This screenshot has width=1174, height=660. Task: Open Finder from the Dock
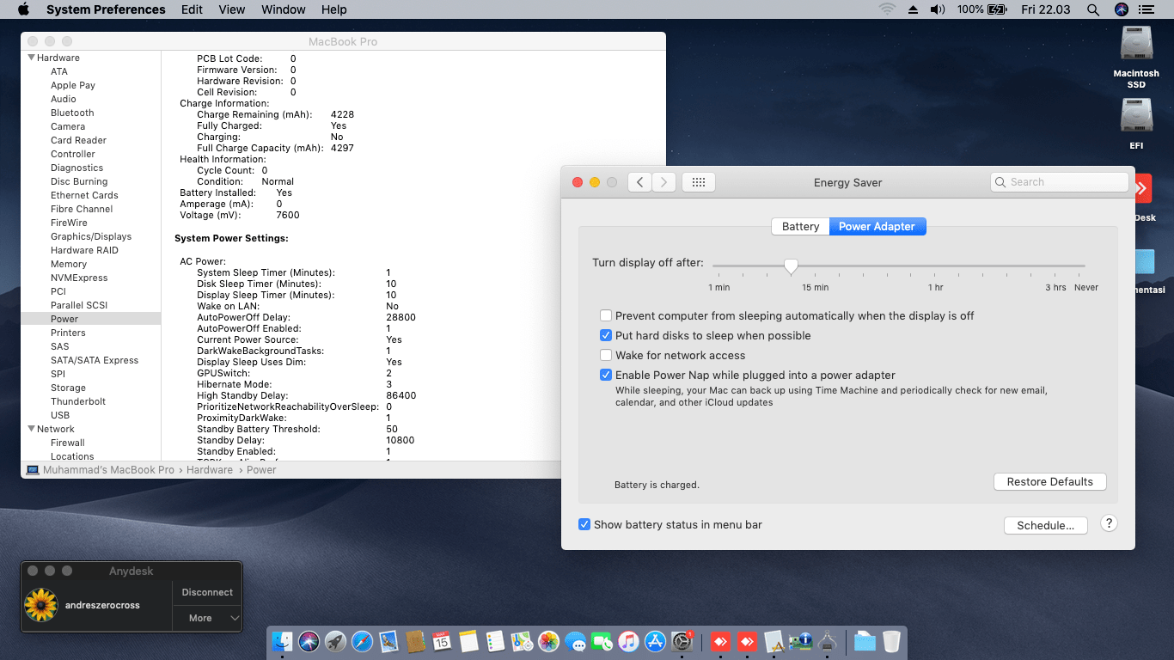click(x=282, y=641)
